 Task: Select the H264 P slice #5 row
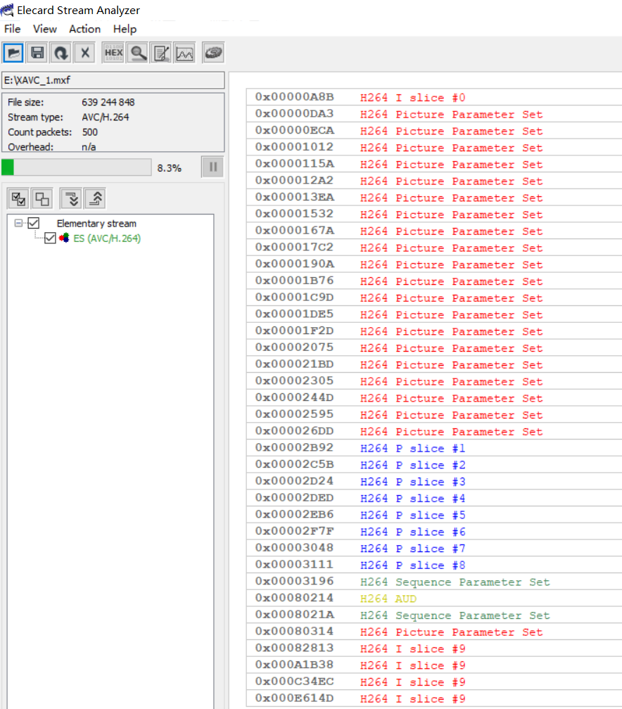pos(434,515)
